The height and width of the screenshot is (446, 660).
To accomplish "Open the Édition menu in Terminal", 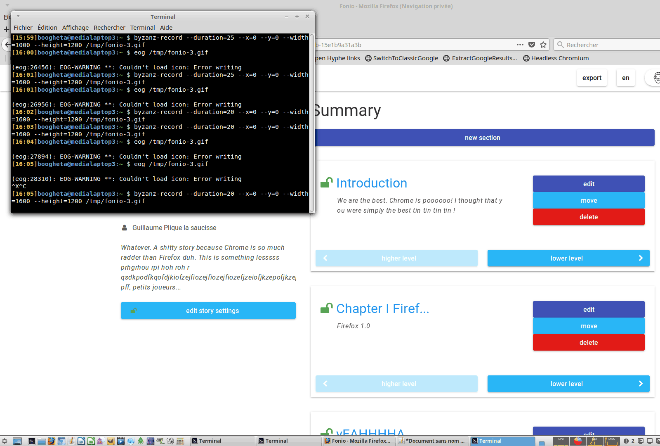I will point(47,28).
